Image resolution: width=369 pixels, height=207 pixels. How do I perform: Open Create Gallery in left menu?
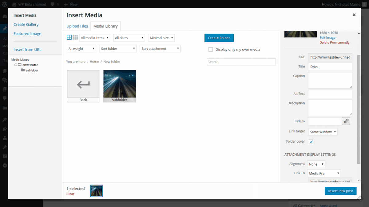coord(26,25)
